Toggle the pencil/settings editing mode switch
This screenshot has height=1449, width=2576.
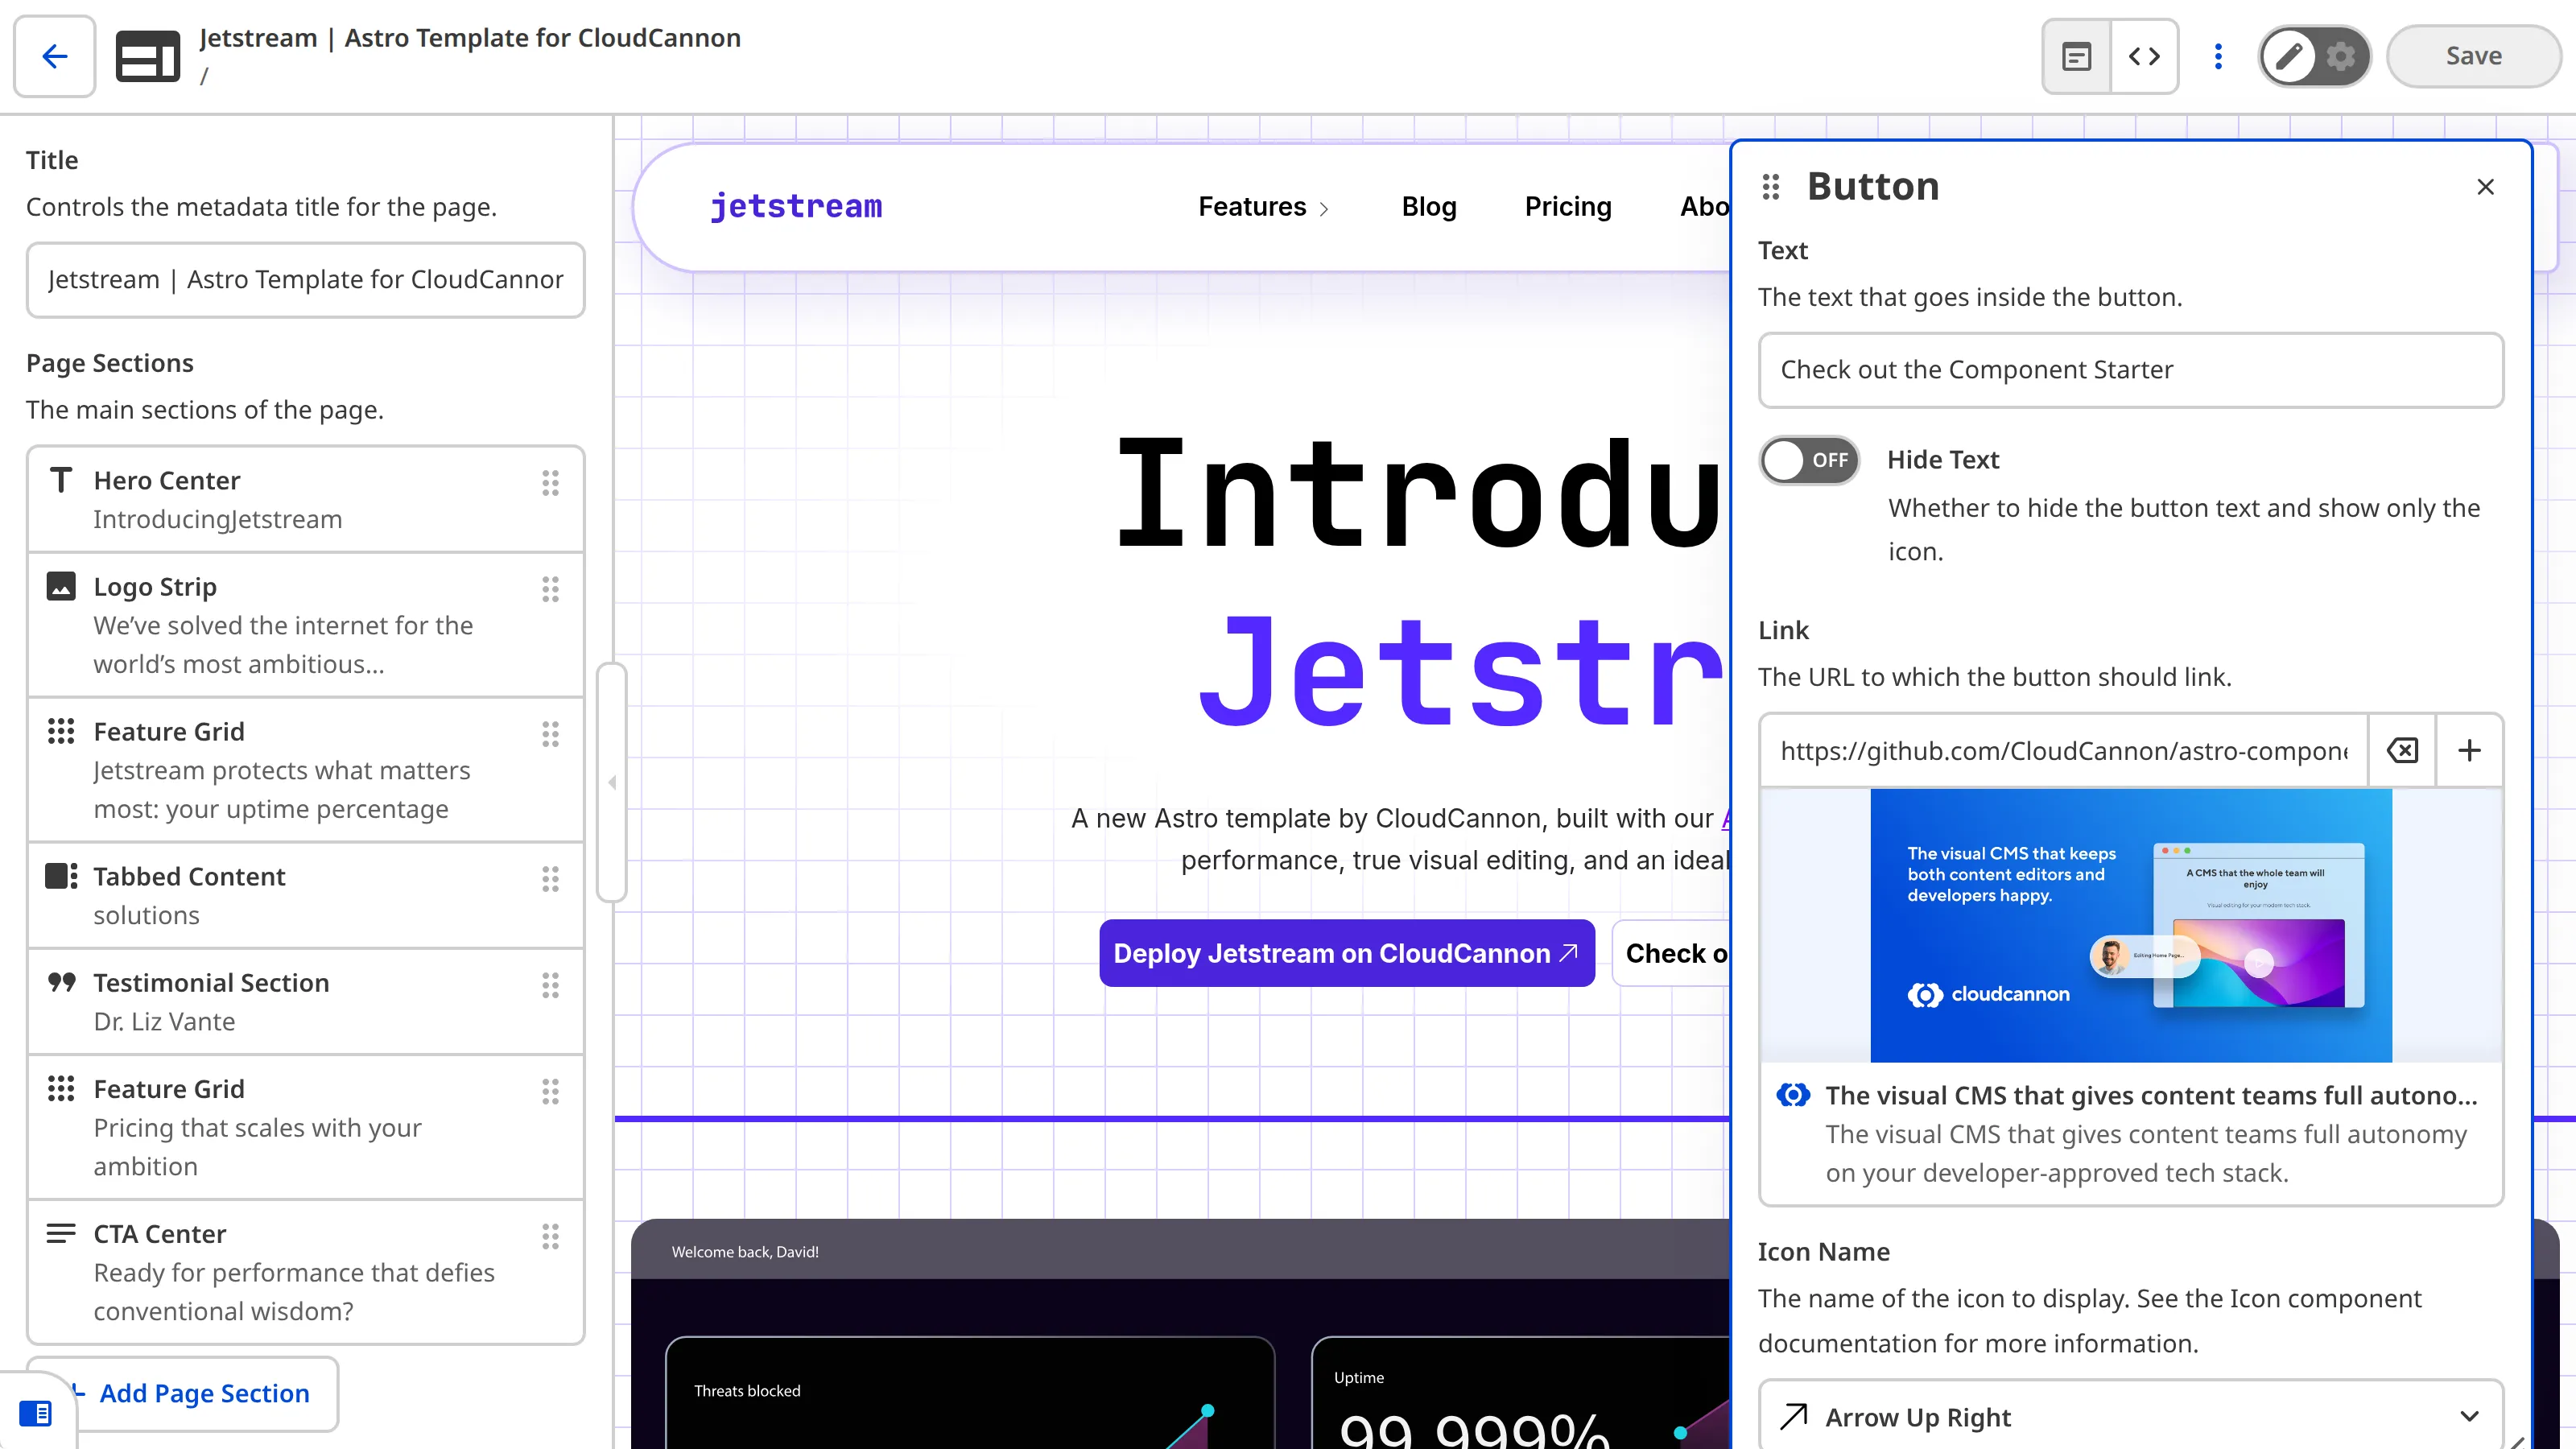[2314, 56]
